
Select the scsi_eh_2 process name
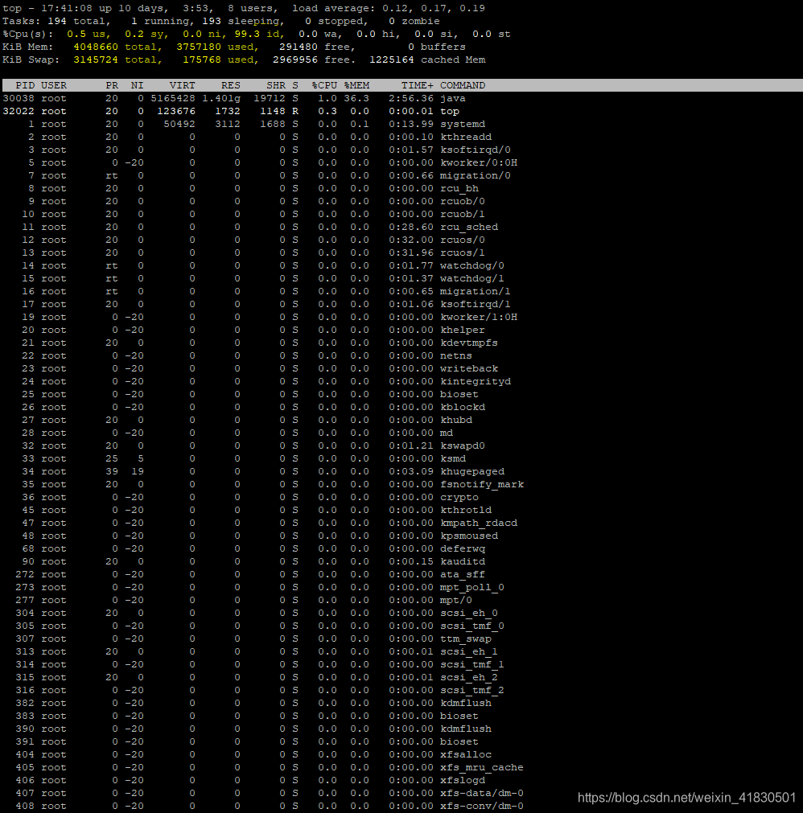point(469,677)
